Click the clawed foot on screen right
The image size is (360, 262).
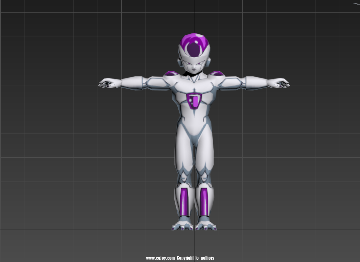coord(206,225)
